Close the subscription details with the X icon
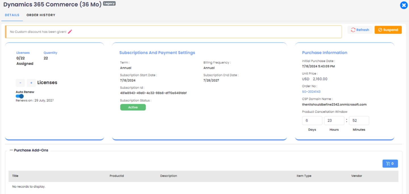This screenshot has width=409, height=194. 404,5
